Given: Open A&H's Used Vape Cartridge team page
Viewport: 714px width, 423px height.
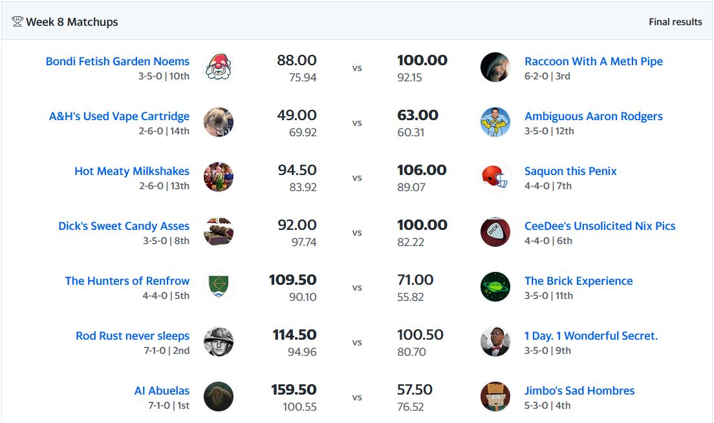Looking at the screenshot, I should click(119, 116).
